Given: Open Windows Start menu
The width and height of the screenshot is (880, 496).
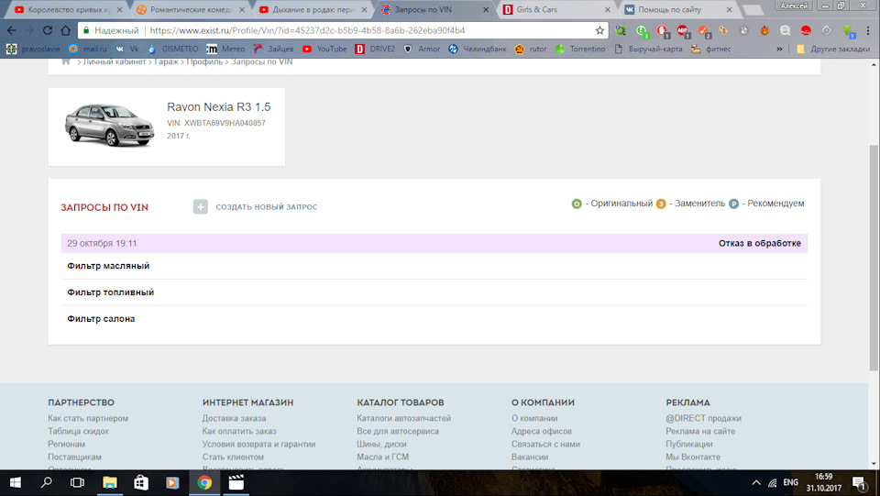Looking at the screenshot, I should 16,482.
